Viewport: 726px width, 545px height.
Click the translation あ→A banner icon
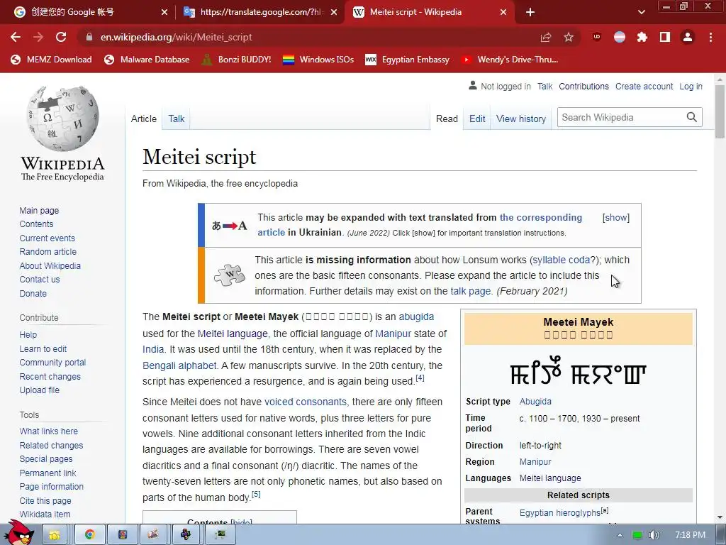point(229,226)
